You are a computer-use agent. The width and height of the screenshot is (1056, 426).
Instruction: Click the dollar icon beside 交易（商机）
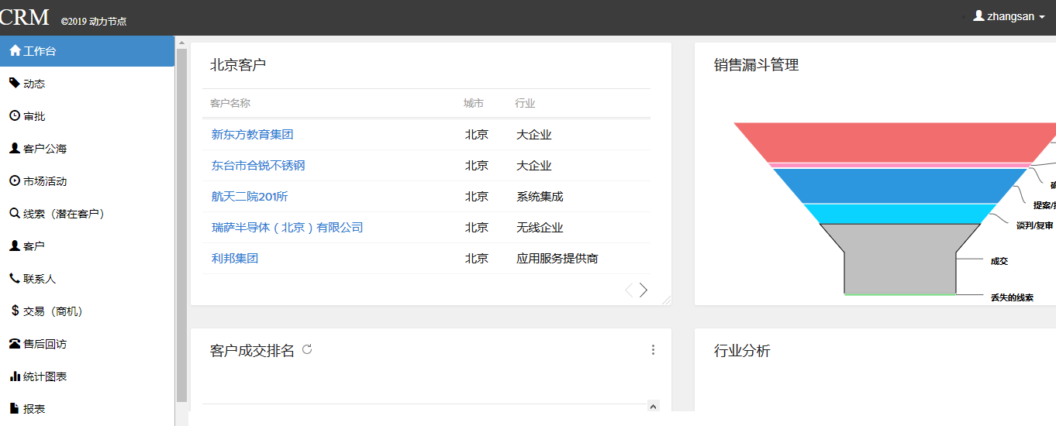(15, 311)
